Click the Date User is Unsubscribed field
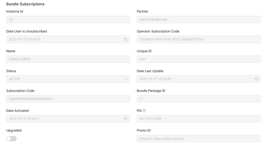Screen dimensions: 263x143 (64, 39)
